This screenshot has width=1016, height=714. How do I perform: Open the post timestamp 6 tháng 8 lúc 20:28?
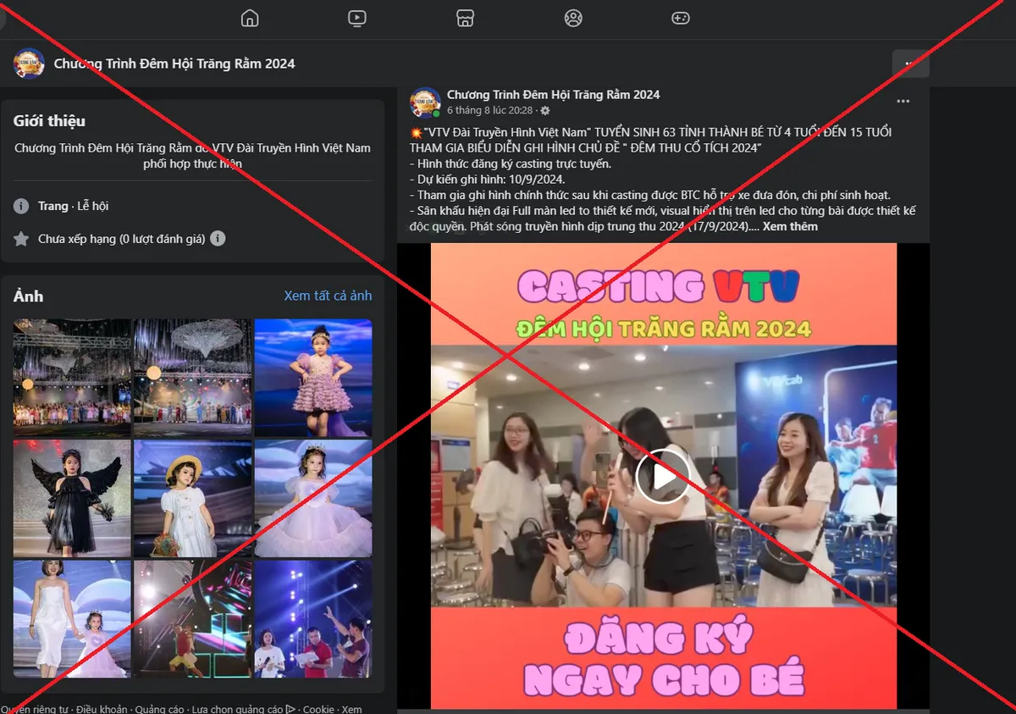(490, 111)
